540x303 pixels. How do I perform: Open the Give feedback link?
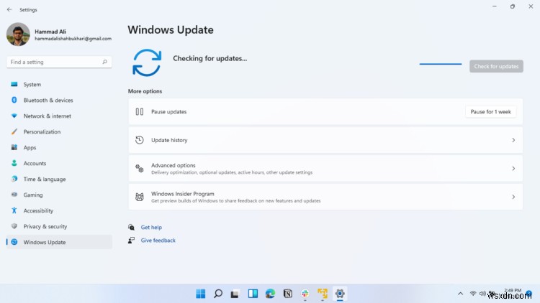click(x=158, y=240)
